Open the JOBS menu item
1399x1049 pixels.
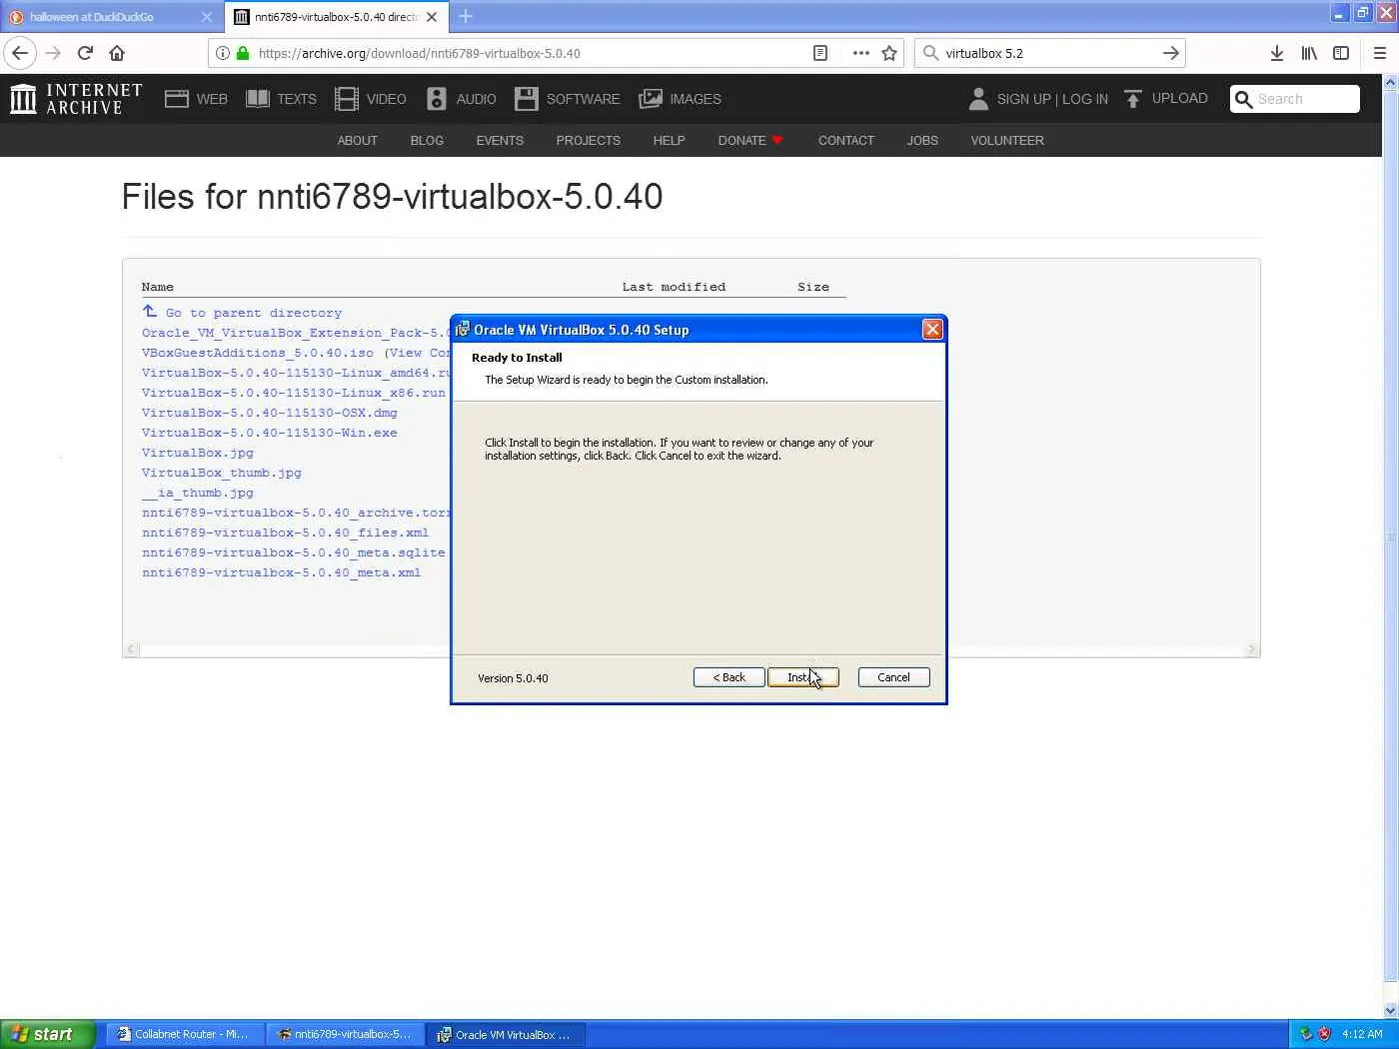click(922, 141)
